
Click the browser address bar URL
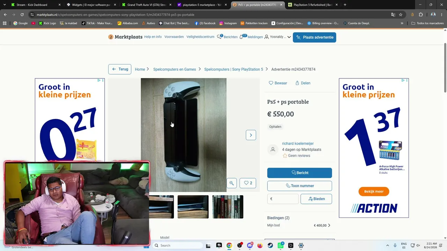click(115, 15)
